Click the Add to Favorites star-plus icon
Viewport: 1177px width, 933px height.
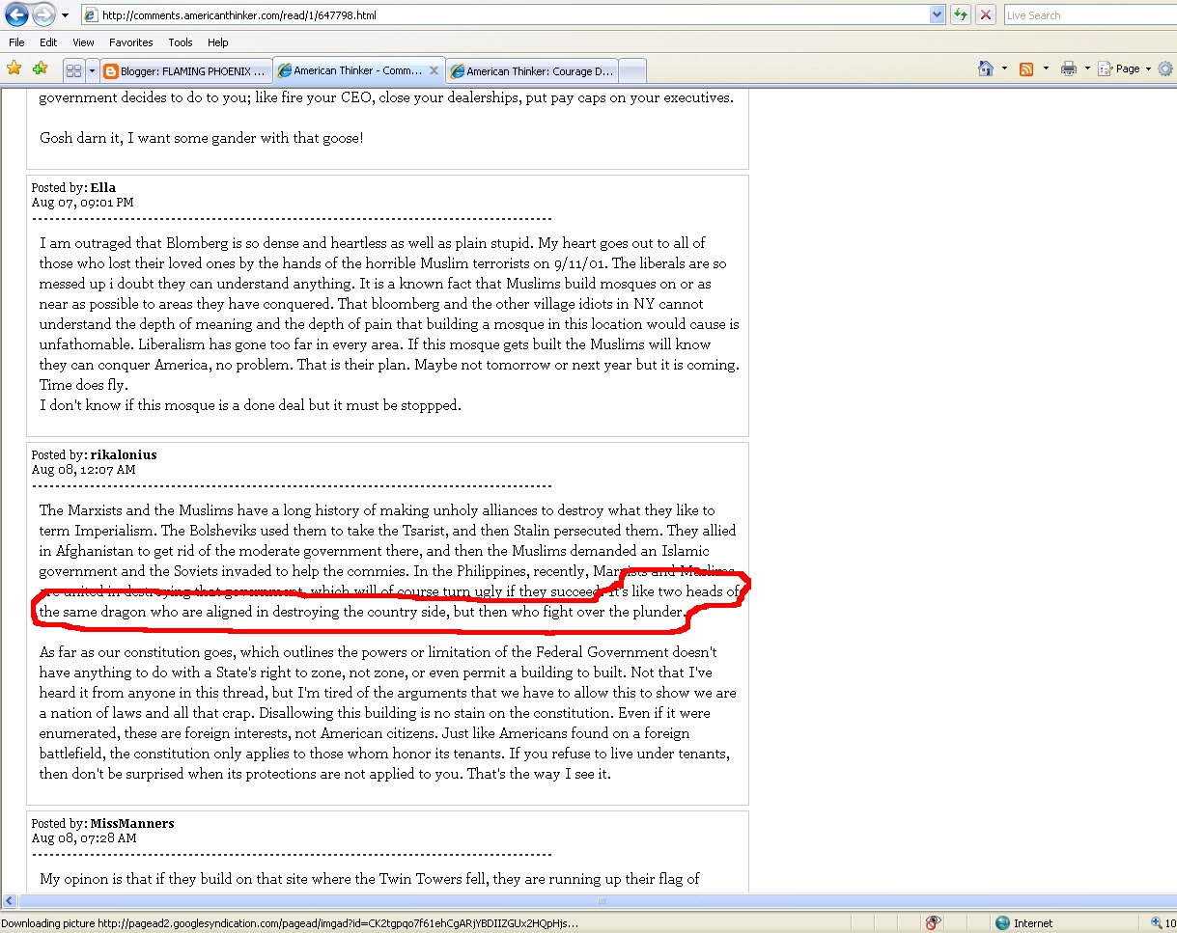tap(40, 69)
